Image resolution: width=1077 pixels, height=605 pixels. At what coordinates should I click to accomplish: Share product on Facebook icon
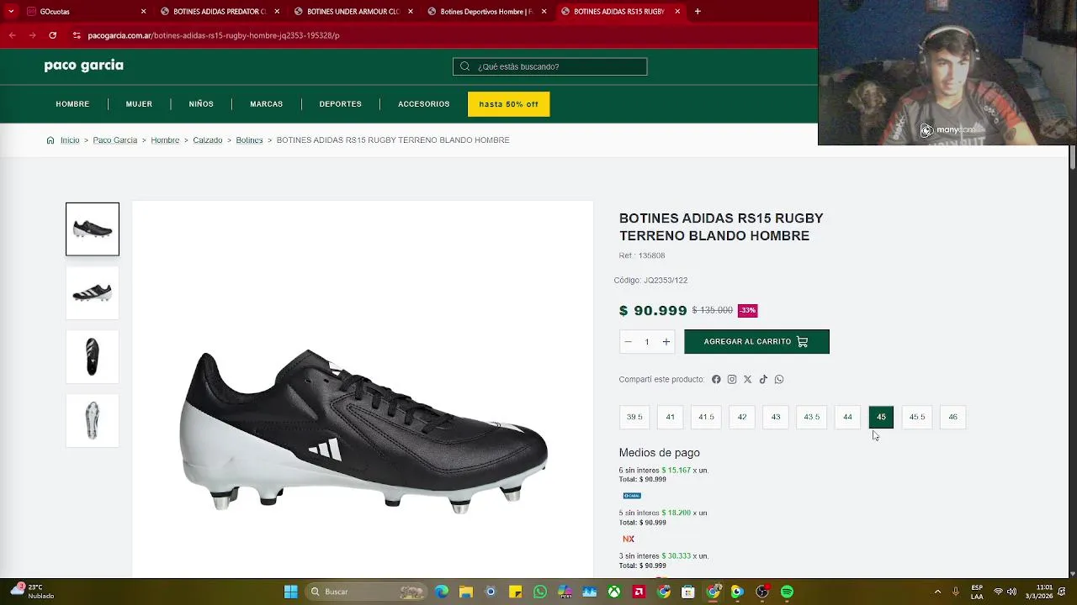click(x=716, y=380)
